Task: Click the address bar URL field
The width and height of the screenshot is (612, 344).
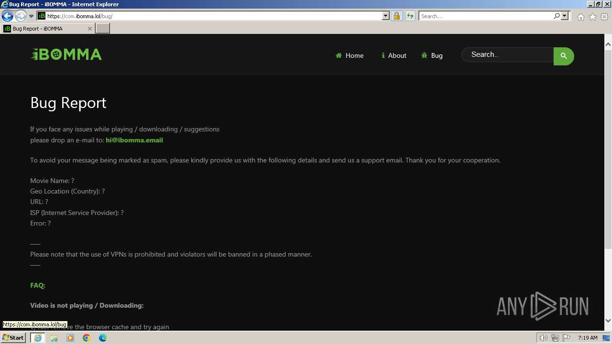Action: (x=214, y=16)
